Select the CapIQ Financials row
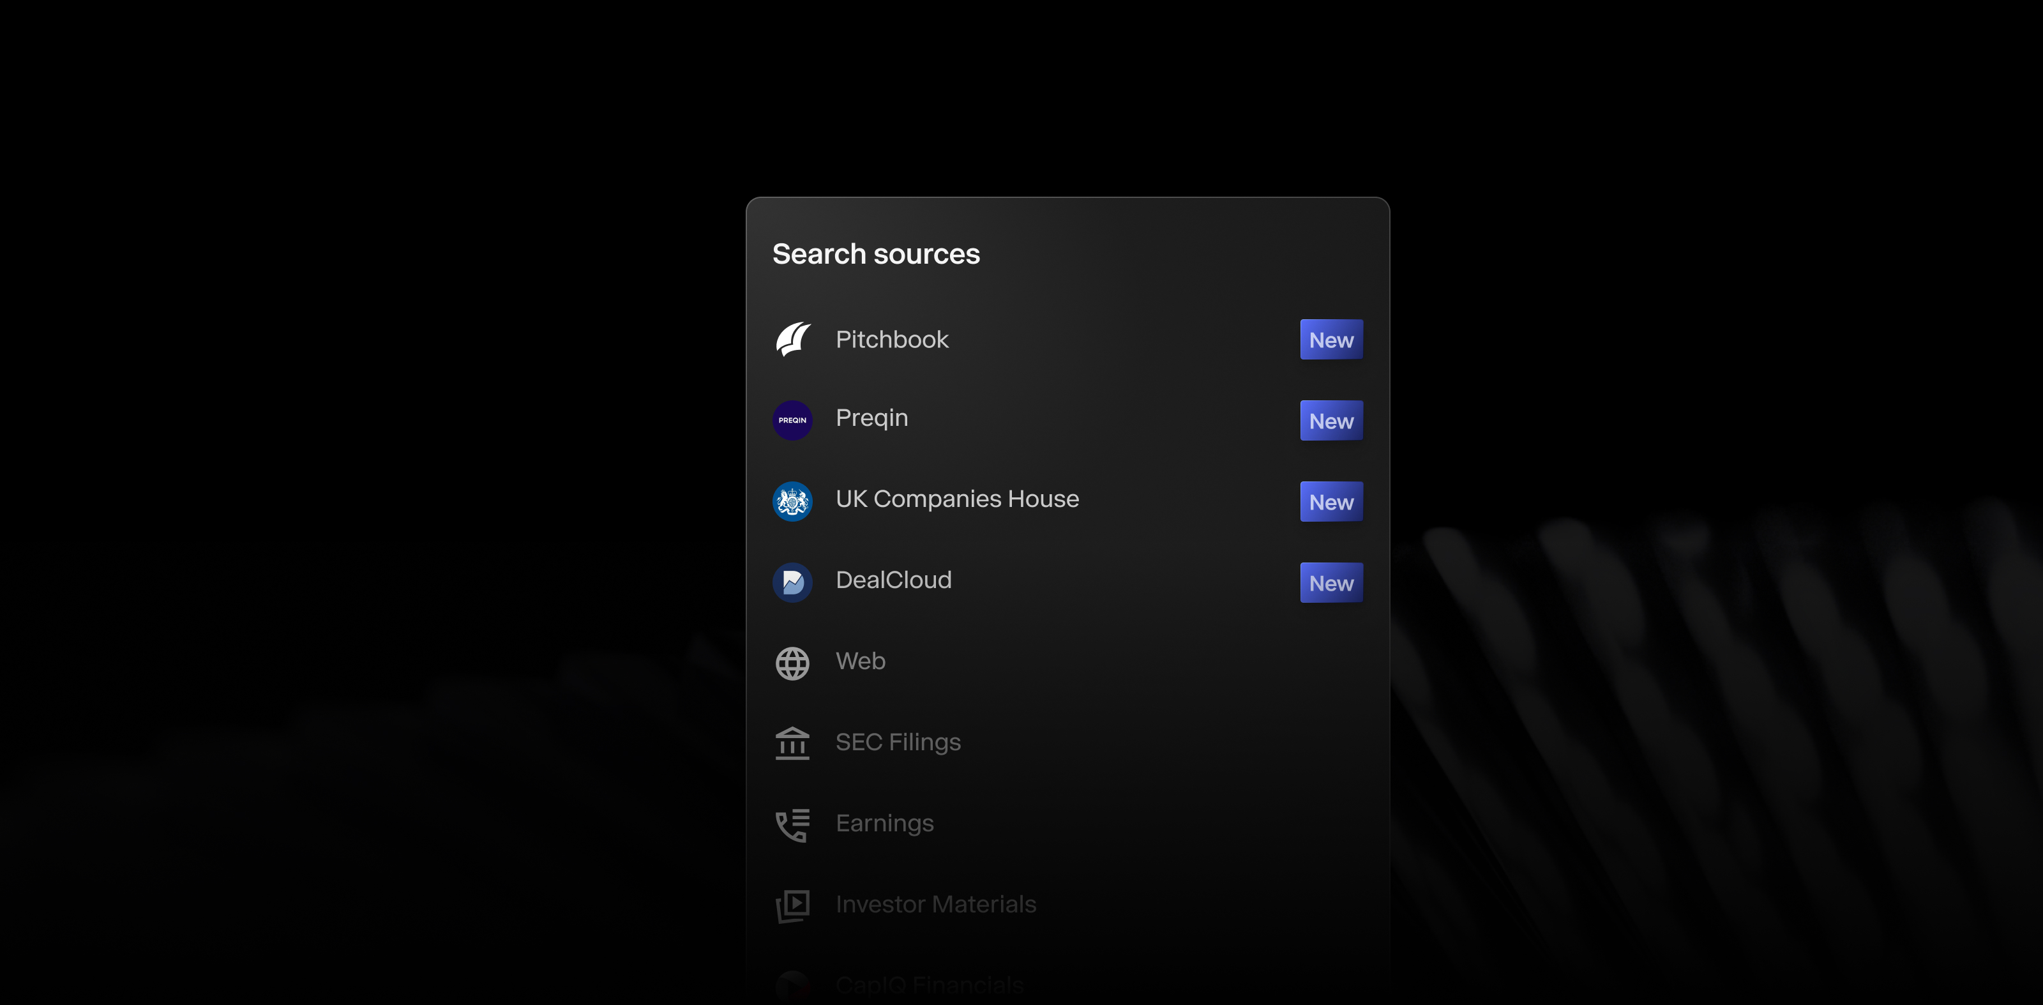 [x=929, y=985]
